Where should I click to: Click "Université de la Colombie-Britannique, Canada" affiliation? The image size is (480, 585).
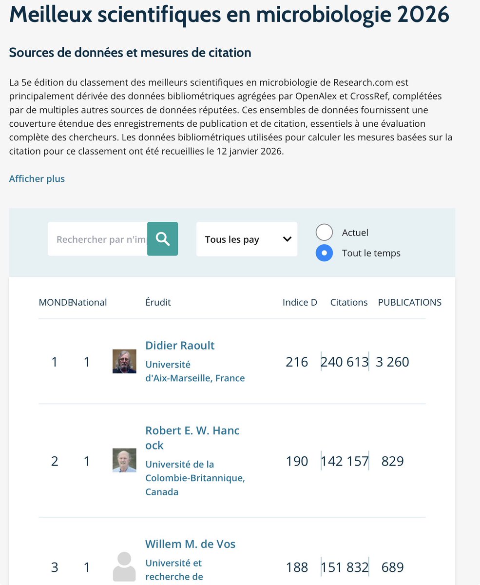pos(195,478)
